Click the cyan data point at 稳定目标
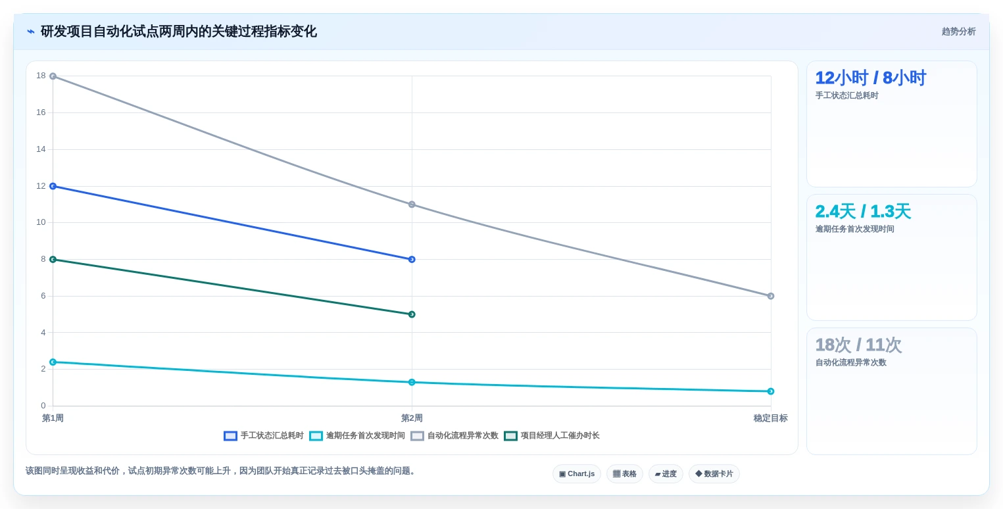This screenshot has height=509, width=1003. coord(771,391)
